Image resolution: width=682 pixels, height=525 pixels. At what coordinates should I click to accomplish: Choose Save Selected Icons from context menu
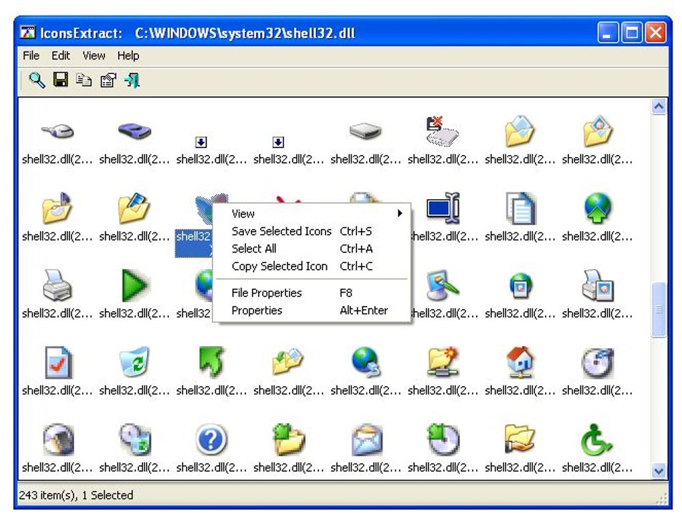coord(312,231)
